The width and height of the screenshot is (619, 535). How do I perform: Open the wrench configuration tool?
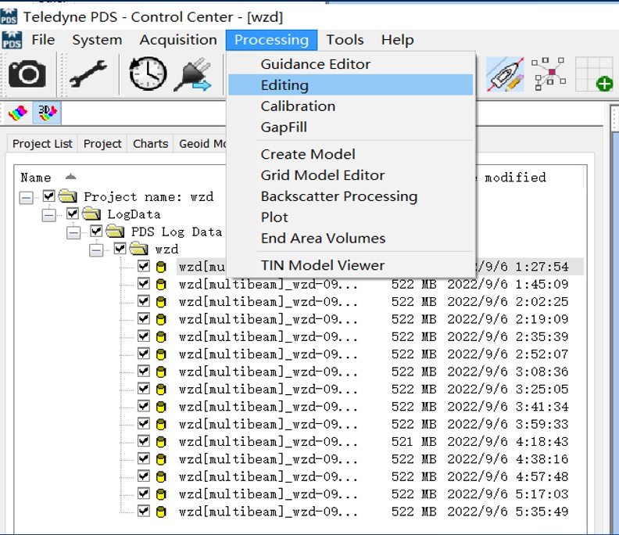[x=88, y=74]
